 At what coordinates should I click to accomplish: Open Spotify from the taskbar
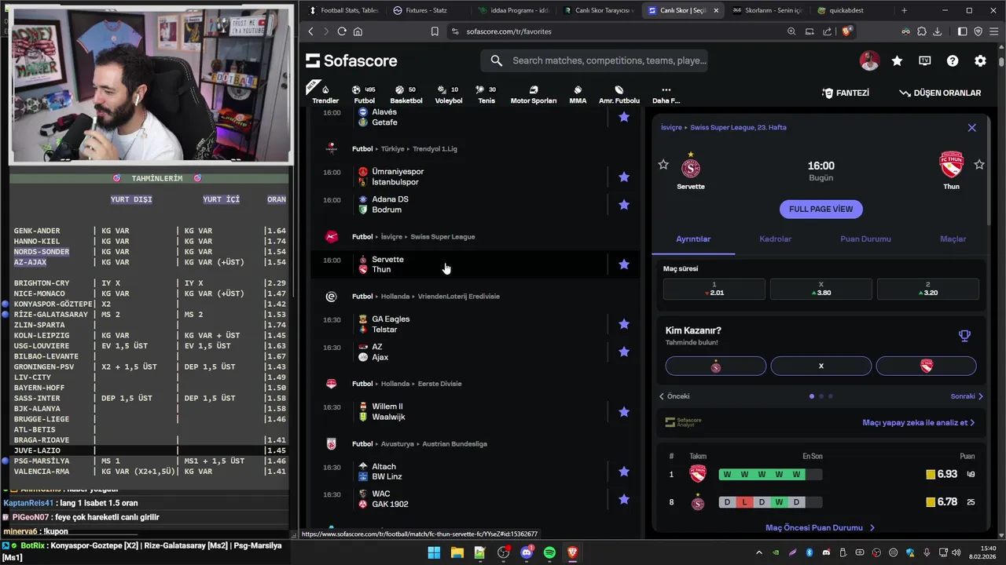(x=549, y=552)
